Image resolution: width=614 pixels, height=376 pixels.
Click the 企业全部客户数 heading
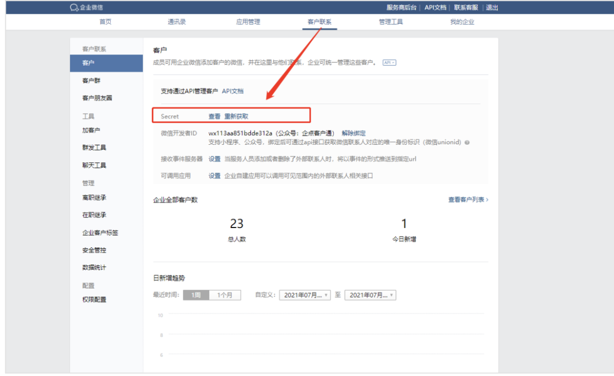[x=175, y=200]
